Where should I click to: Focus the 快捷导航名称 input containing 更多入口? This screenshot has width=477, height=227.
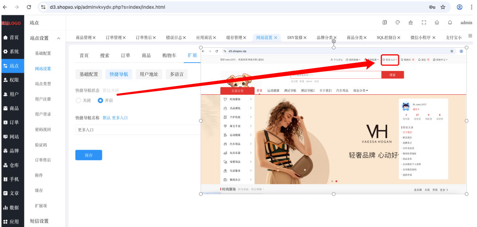pyautogui.click(x=138, y=130)
